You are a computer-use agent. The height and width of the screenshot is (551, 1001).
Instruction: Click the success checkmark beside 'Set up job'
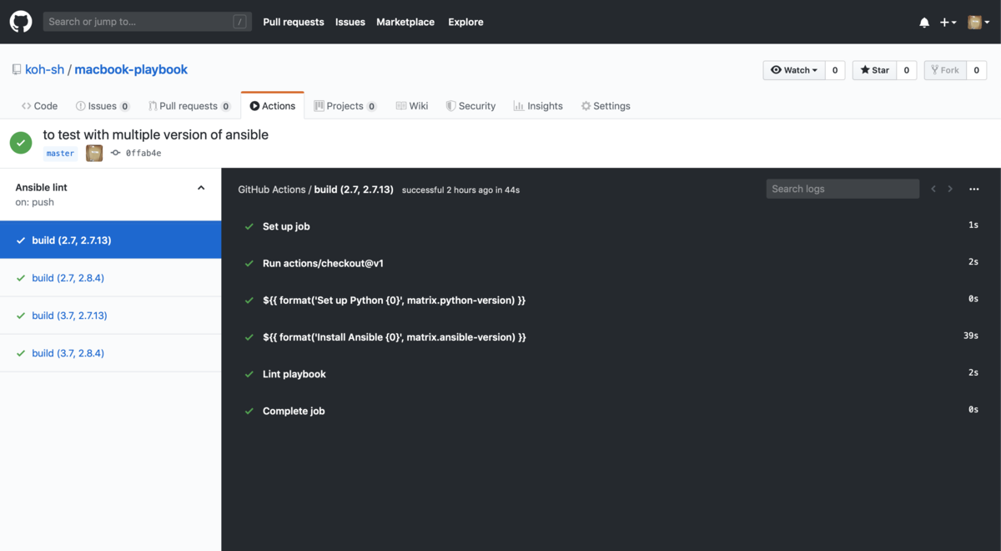(249, 226)
